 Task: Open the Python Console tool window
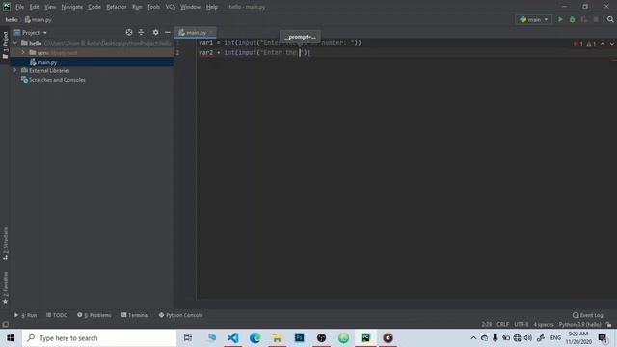pos(180,315)
